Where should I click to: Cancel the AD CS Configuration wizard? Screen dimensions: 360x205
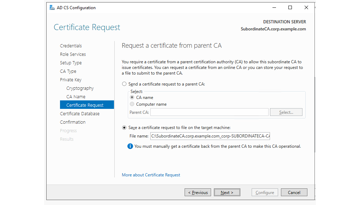pyautogui.click(x=294, y=192)
